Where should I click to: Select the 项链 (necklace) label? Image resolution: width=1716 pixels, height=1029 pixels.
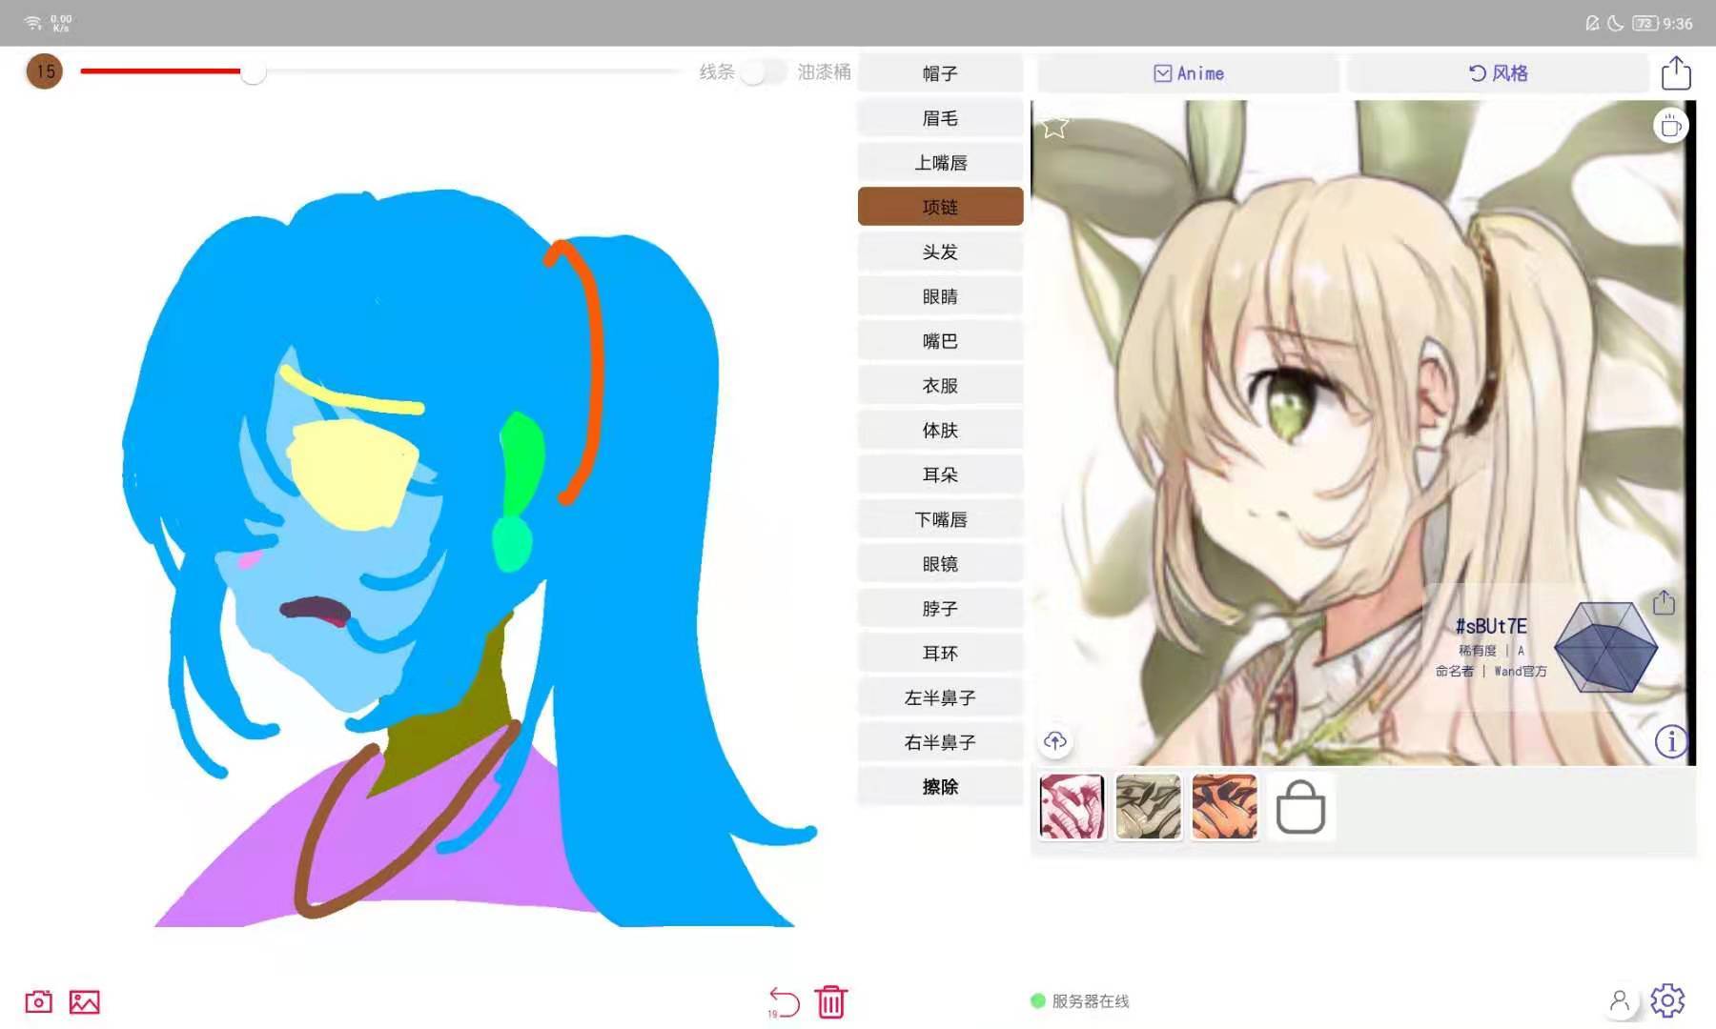click(x=940, y=207)
